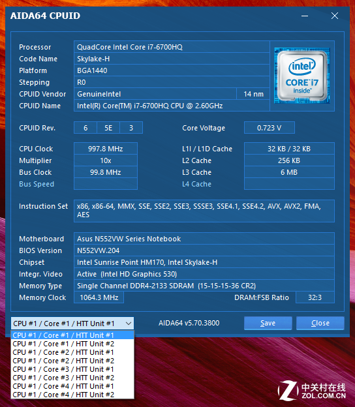
Task: Click the CPUID Rev. field showing 3
Action: pyautogui.click(x=131, y=128)
